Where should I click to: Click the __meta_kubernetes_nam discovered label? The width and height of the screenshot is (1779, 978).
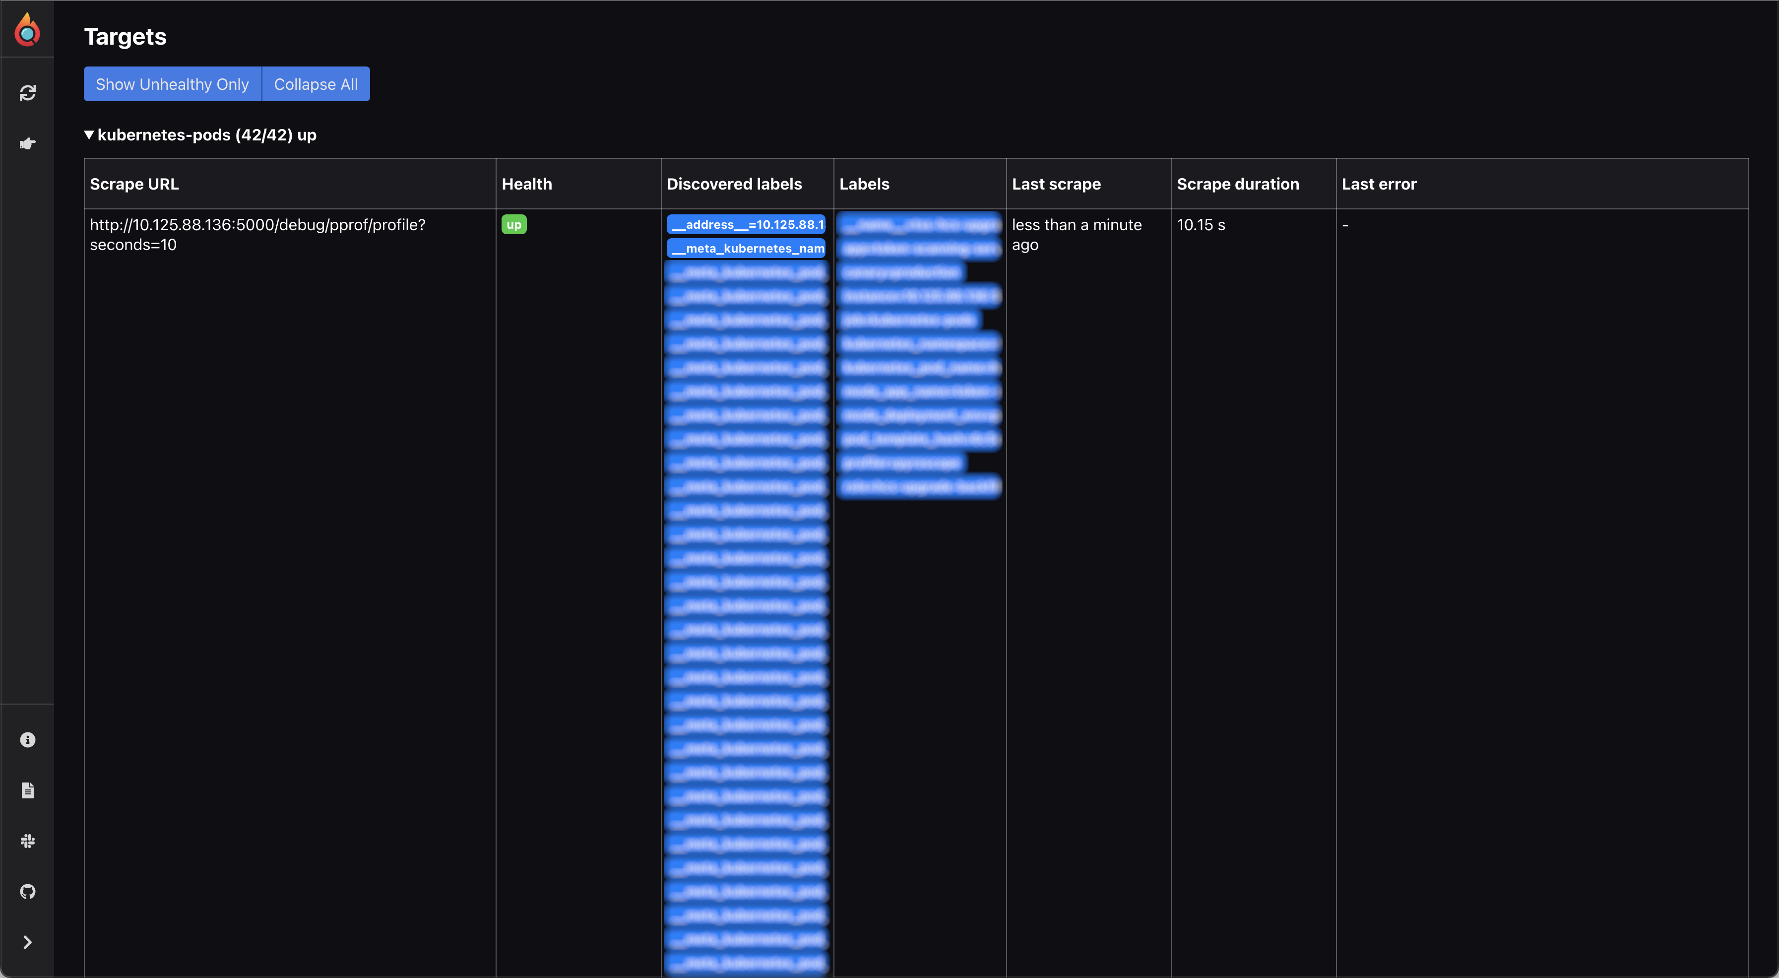tap(745, 248)
